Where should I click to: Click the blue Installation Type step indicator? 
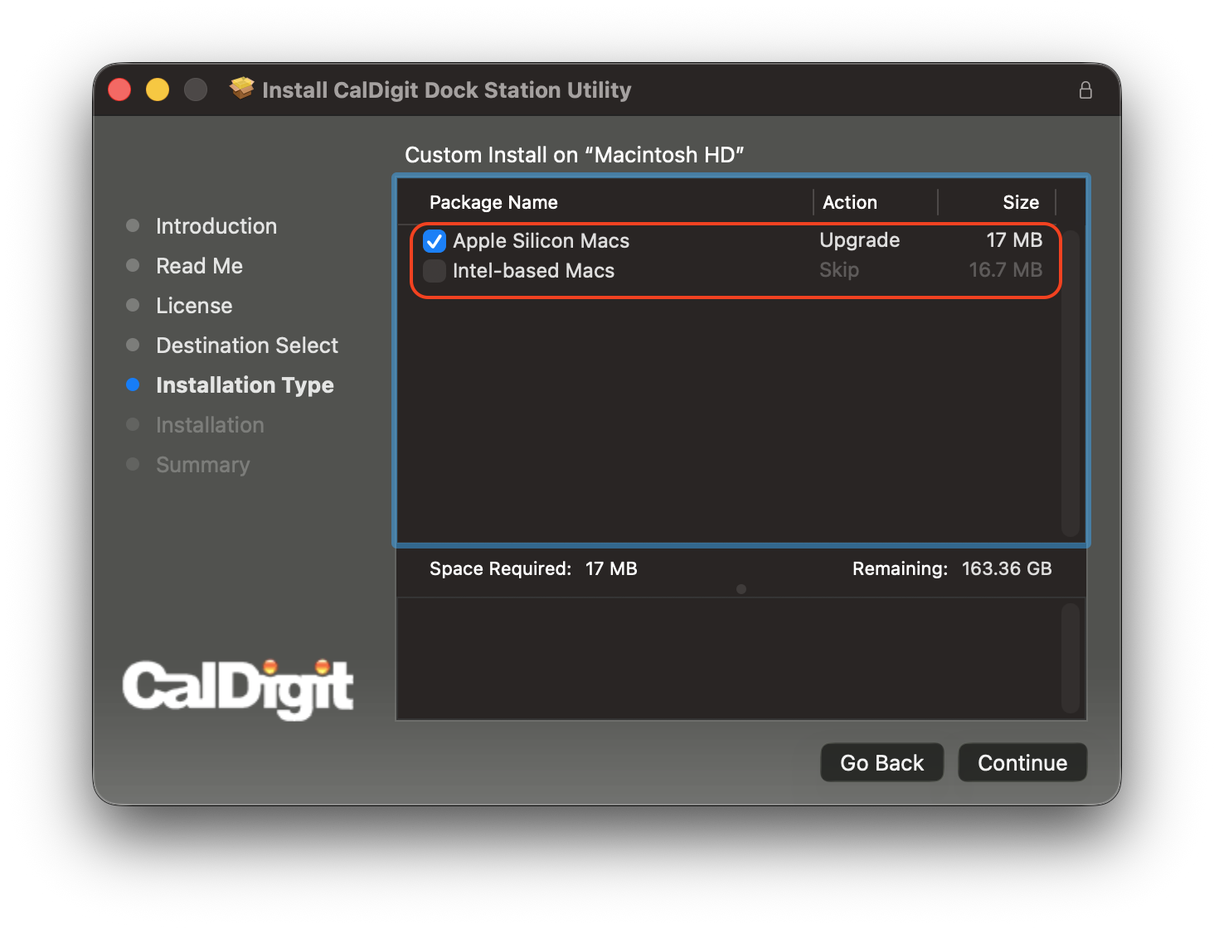pos(134,384)
